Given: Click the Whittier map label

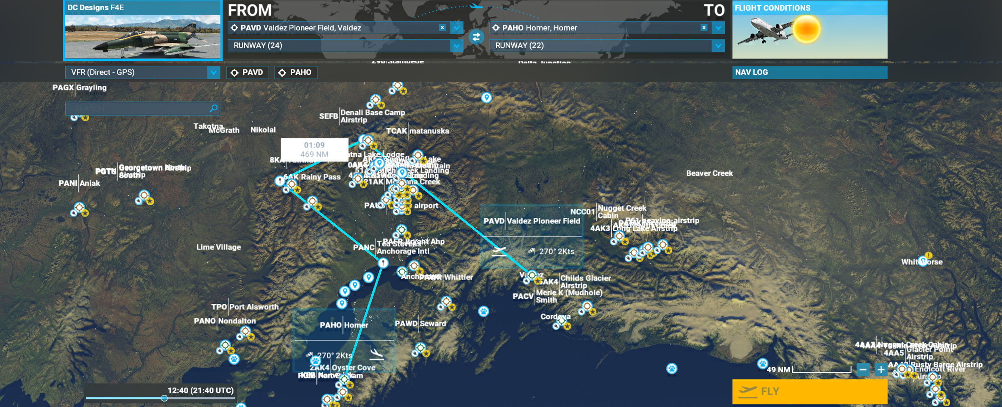Looking at the screenshot, I should click(x=458, y=277).
